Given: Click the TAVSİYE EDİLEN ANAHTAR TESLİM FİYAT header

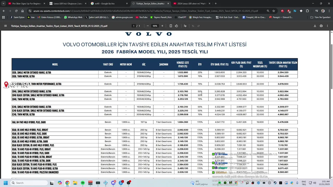Looking at the screenshot, I should pyautogui.click(x=283, y=64).
